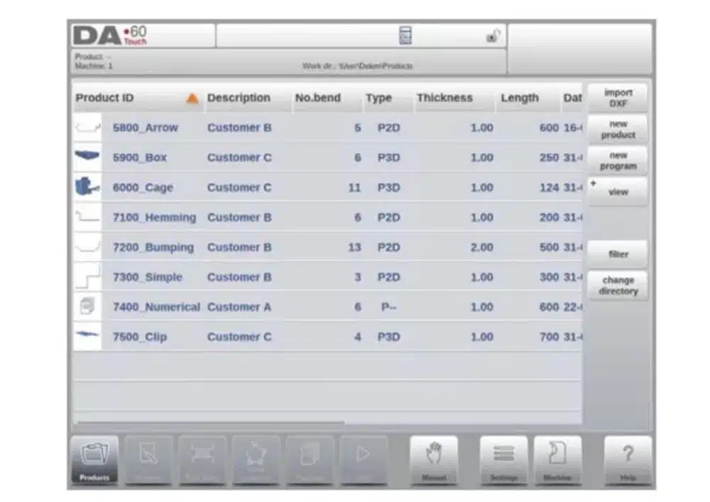Start a new program

618,160
